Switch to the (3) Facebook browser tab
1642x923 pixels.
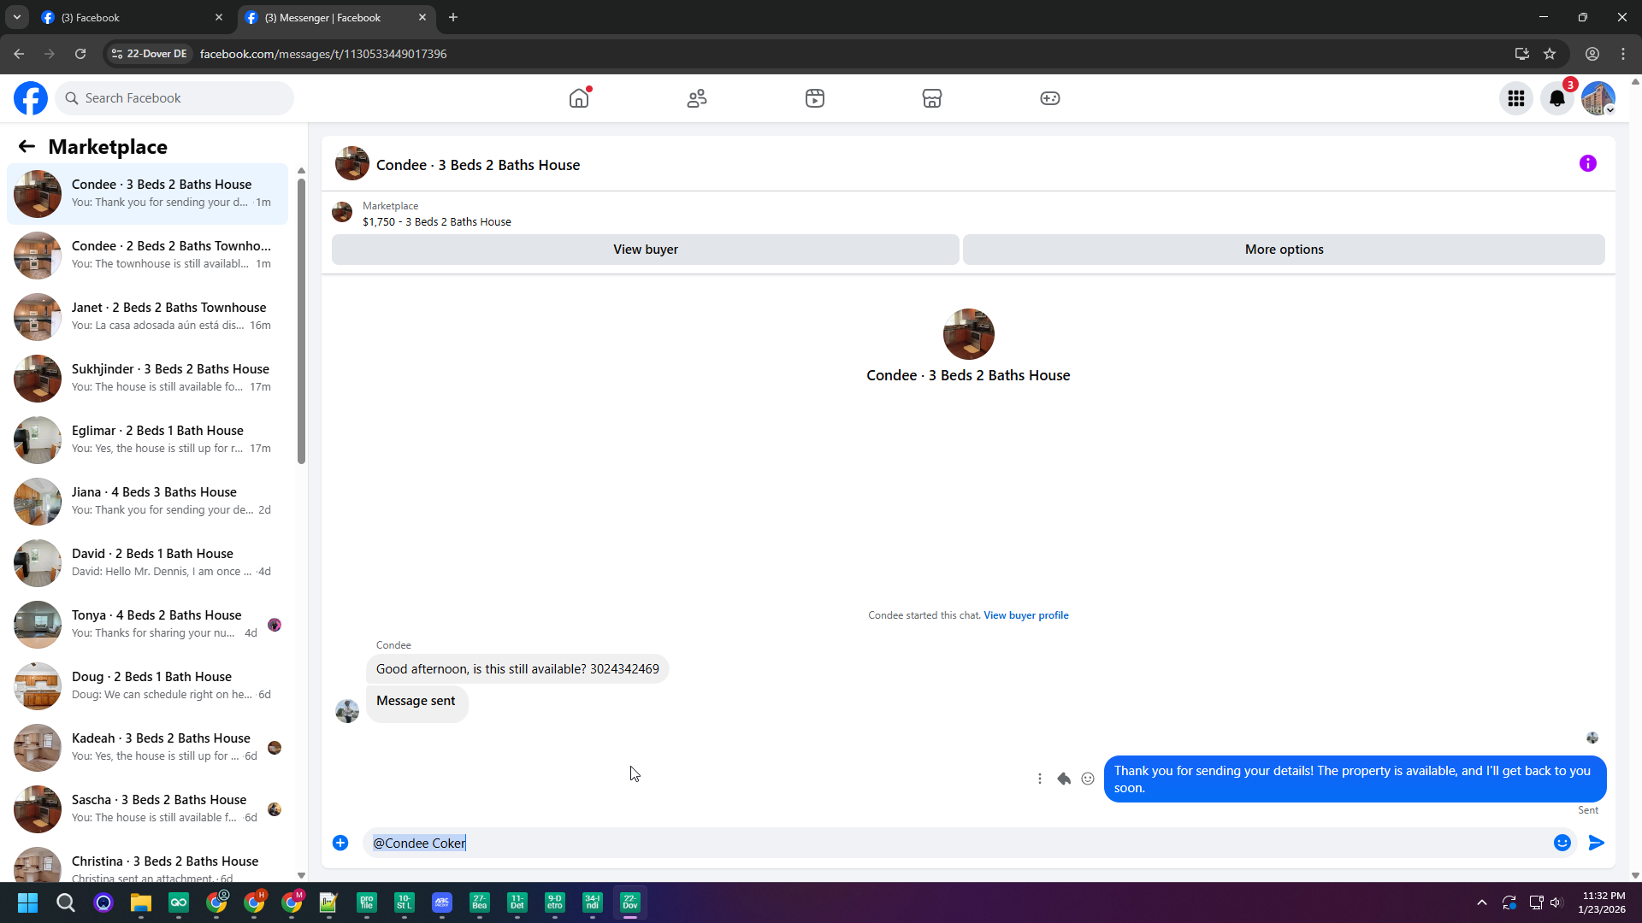point(128,17)
